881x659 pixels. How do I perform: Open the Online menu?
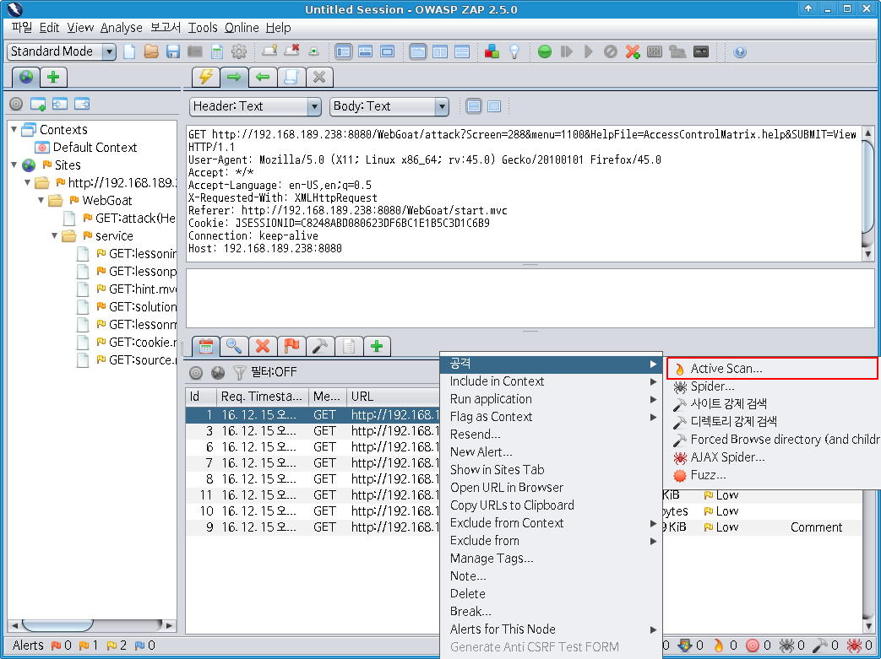coord(242,28)
